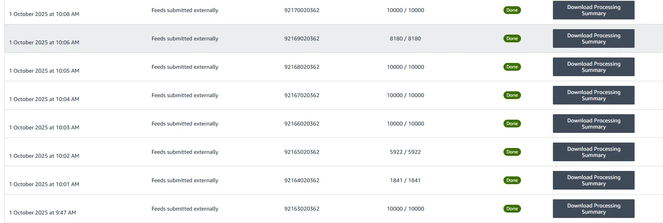Viewport: 663px width, 223px height.
Task: Click the date 1 October 2025 at 10:05 AM
Action: point(44,71)
